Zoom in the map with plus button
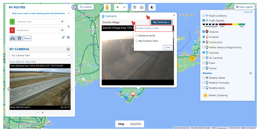Image resolution: width=260 pixels, height=132 pixels. tap(117, 7)
